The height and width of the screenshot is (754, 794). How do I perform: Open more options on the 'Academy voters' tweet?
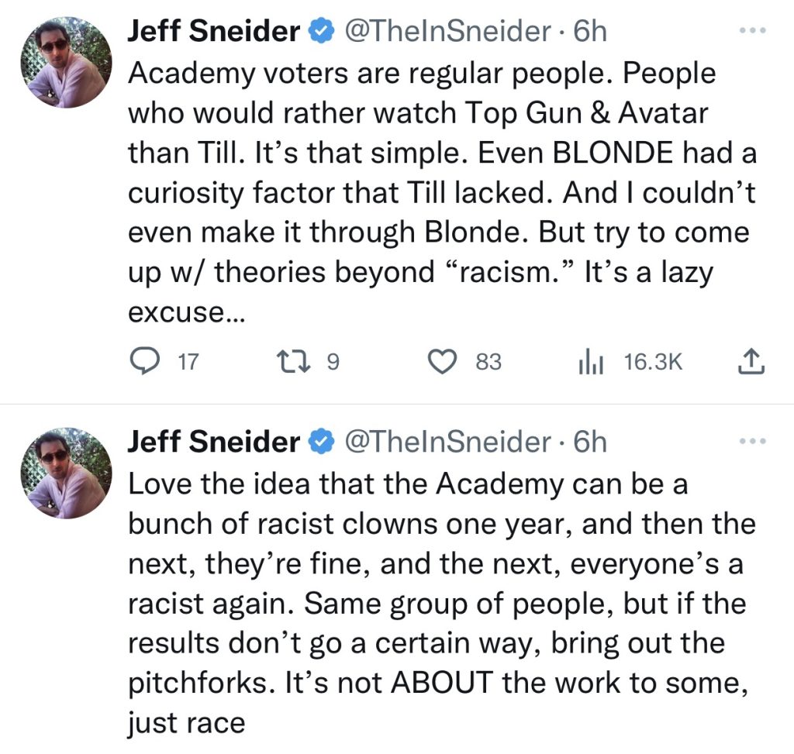751,31
